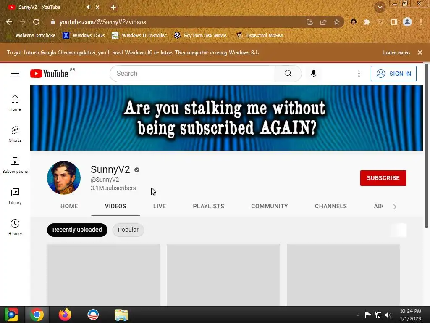
Task: Open YouTube settings three-dot menu
Action: point(359,74)
